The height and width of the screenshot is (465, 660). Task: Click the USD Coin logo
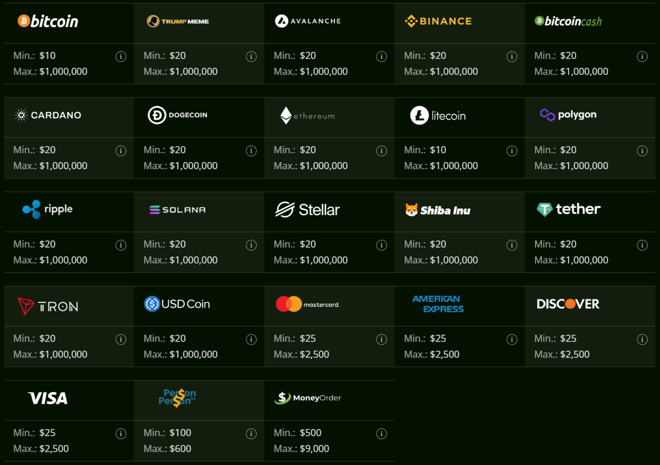(177, 304)
